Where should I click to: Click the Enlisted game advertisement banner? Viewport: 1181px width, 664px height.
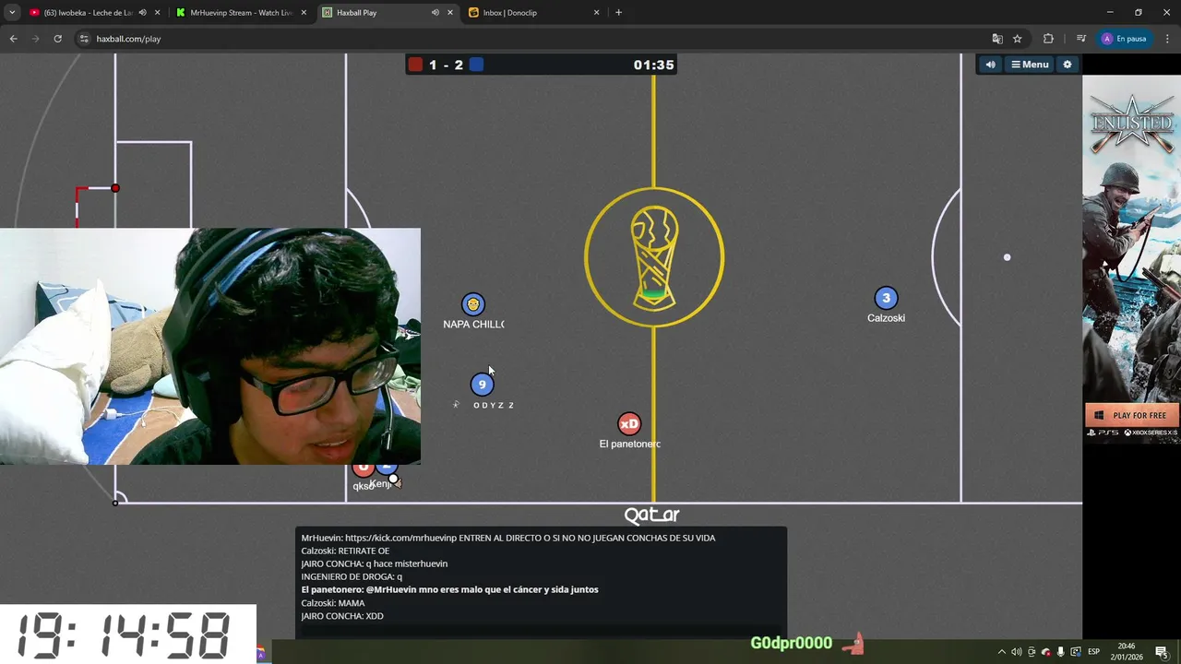coord(1132,258)
